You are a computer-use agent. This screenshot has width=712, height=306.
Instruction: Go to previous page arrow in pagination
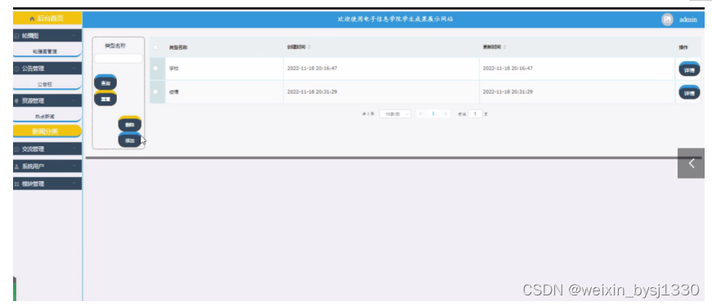(x=421, y=113)
